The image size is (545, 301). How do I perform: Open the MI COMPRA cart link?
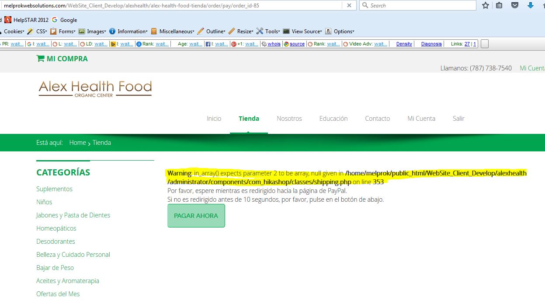[67, 59]
